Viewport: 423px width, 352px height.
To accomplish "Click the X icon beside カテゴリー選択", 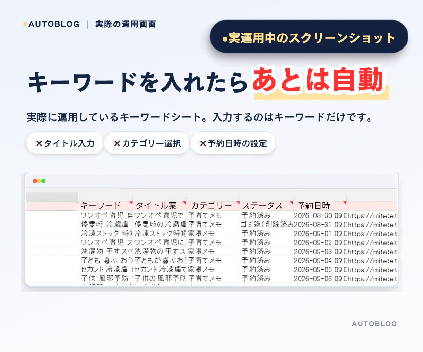I will click(117, 143).
